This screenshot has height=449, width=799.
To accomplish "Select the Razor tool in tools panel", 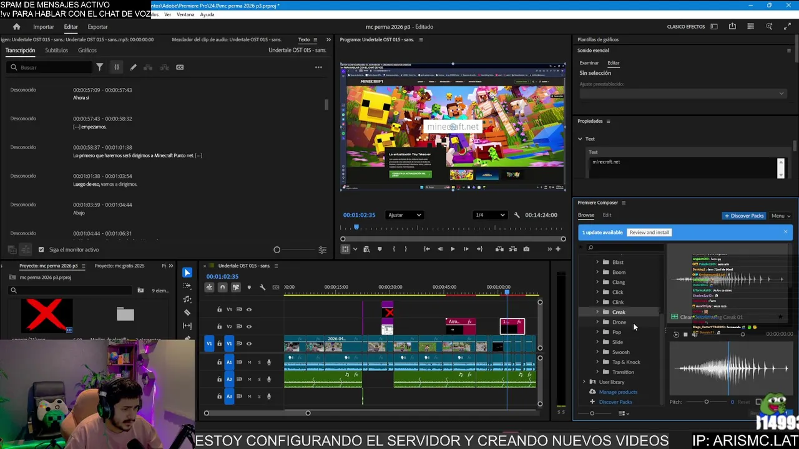I will 187,312.
